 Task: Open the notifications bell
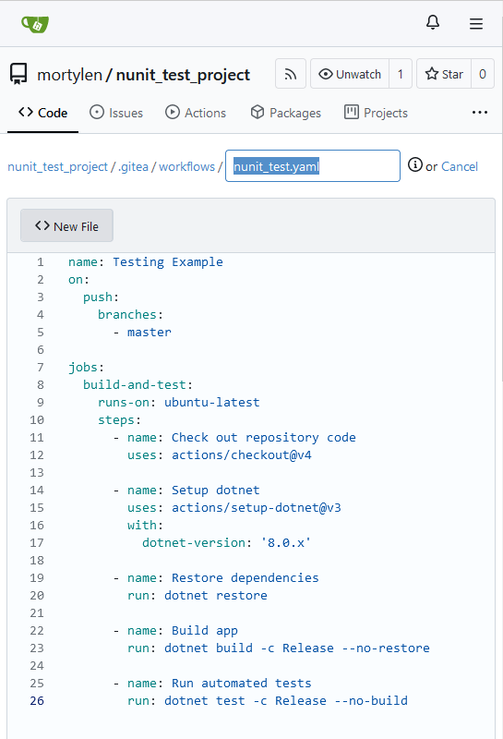coord(432,22)
